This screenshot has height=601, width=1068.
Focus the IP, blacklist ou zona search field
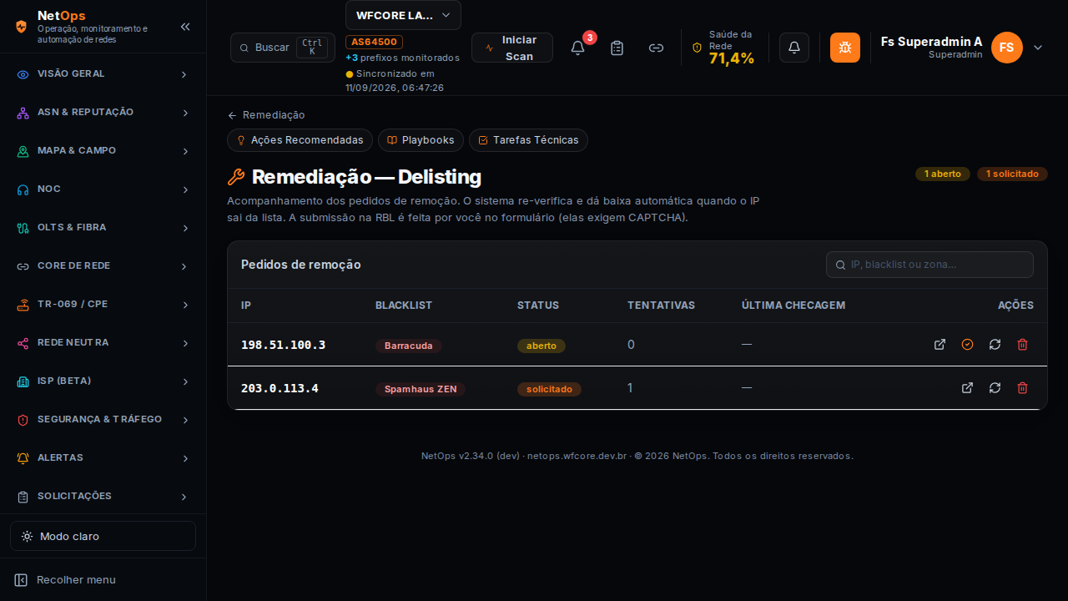[929, 265]
